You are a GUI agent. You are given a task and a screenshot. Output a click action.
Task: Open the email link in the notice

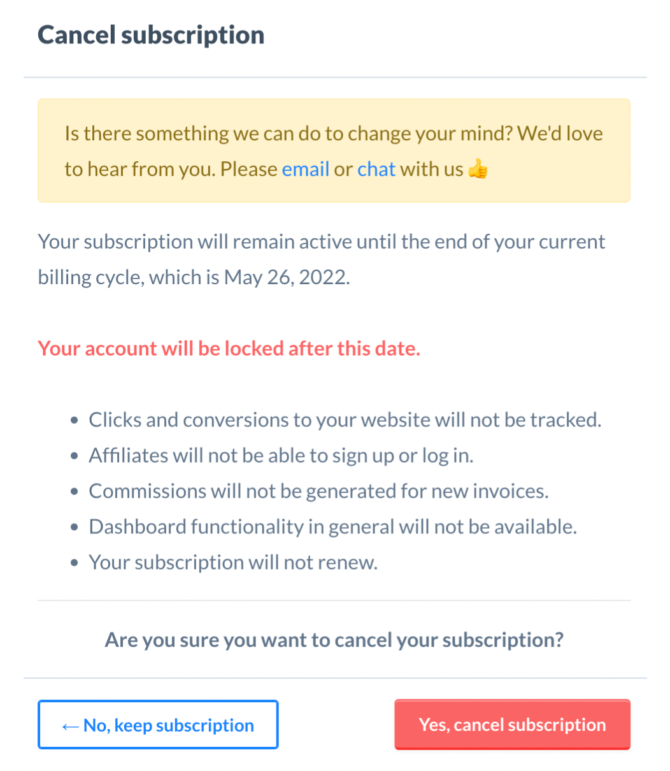click(x=306, y=169)
